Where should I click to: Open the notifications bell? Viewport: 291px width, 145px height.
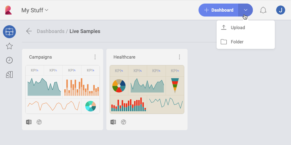point(263,10)
